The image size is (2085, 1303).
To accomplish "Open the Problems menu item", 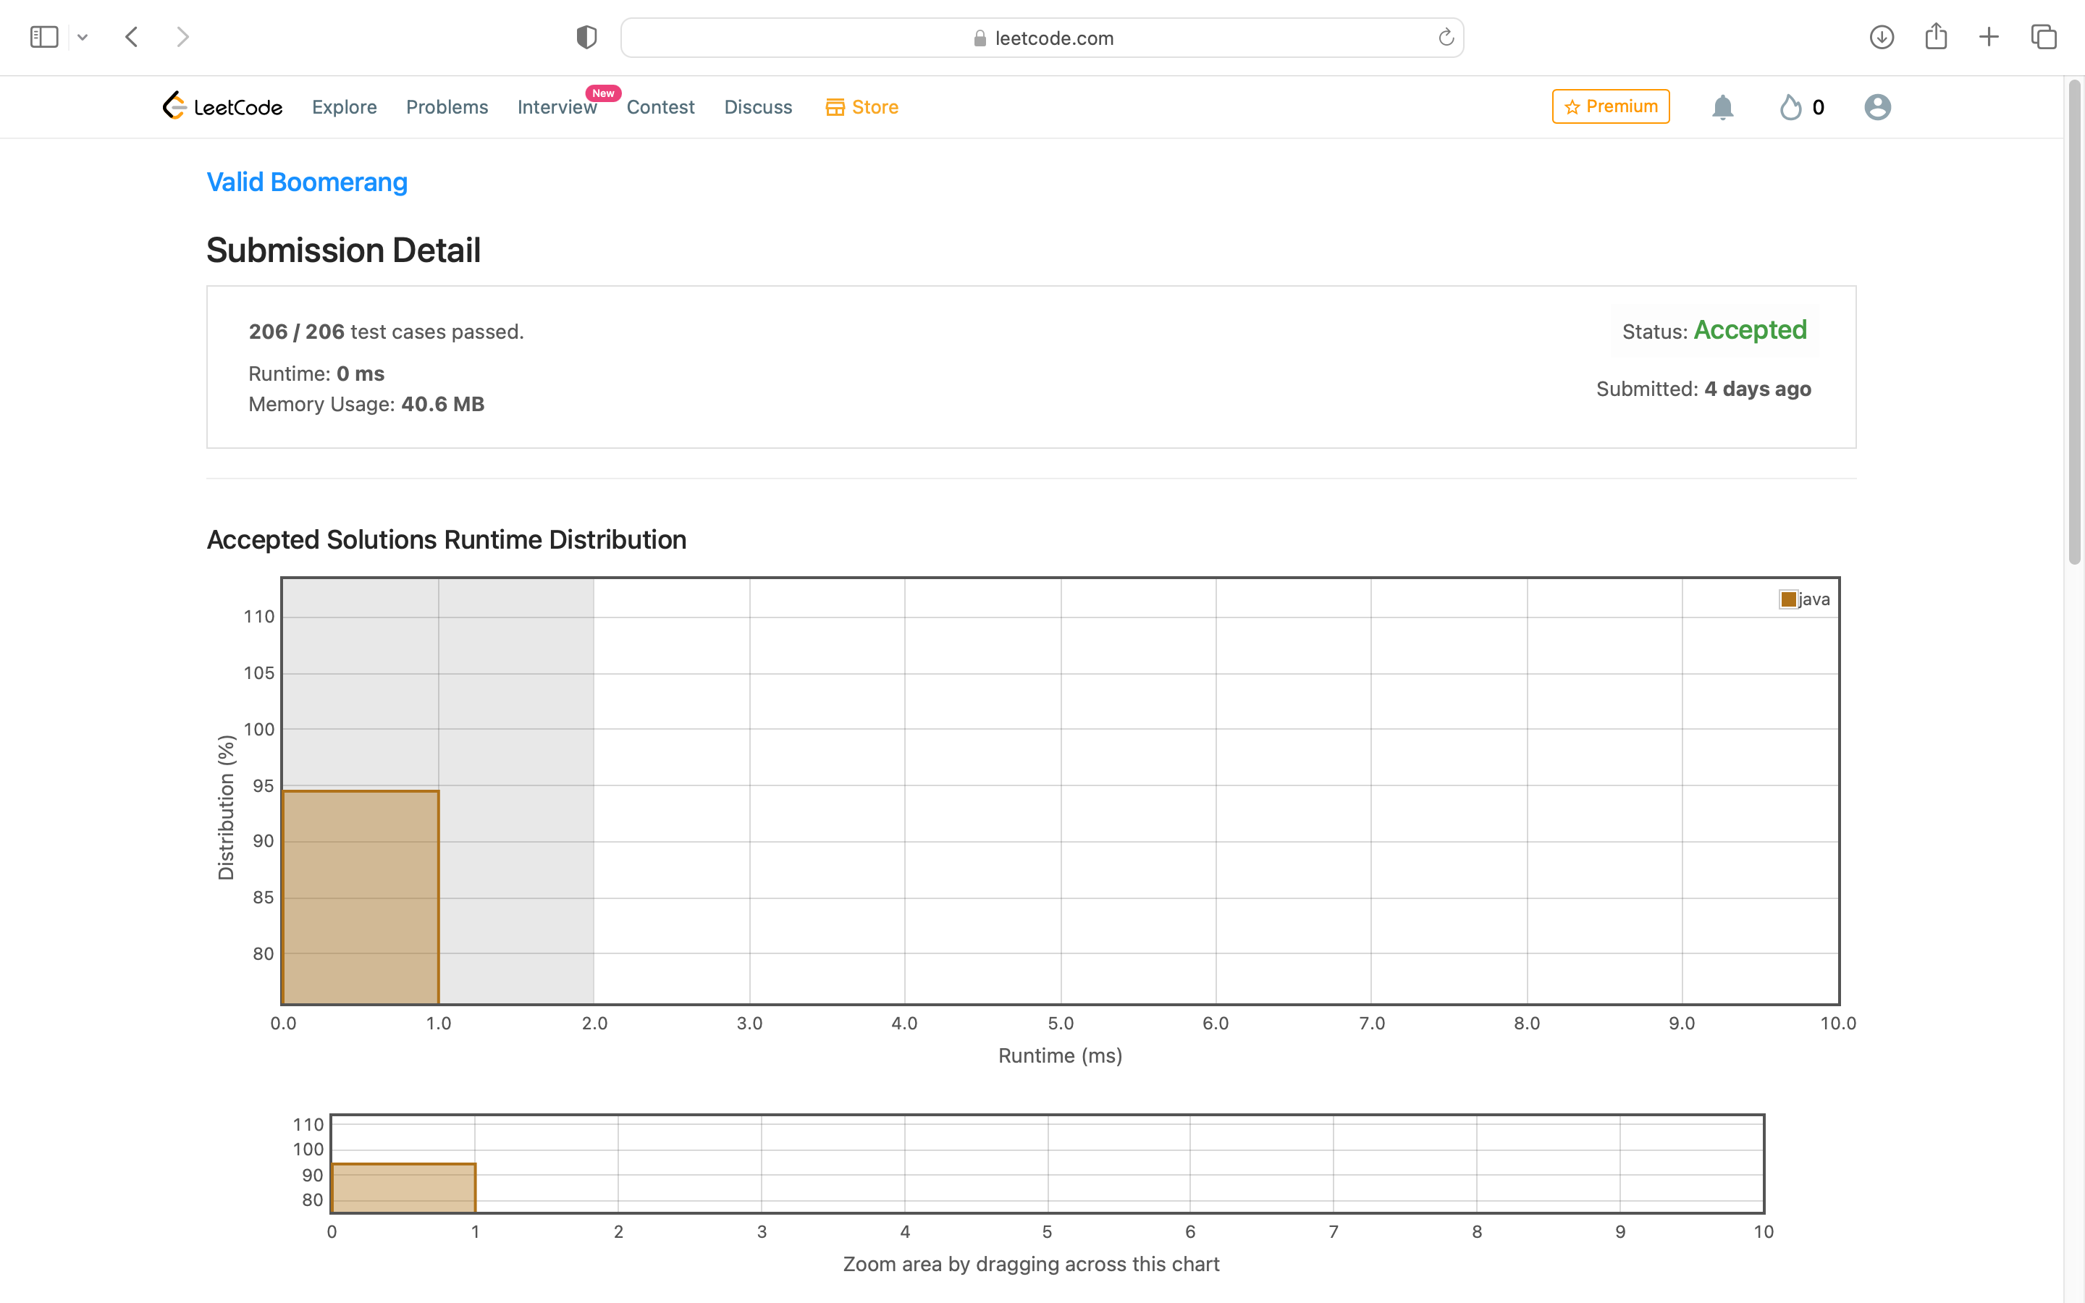I will point(446,107).
